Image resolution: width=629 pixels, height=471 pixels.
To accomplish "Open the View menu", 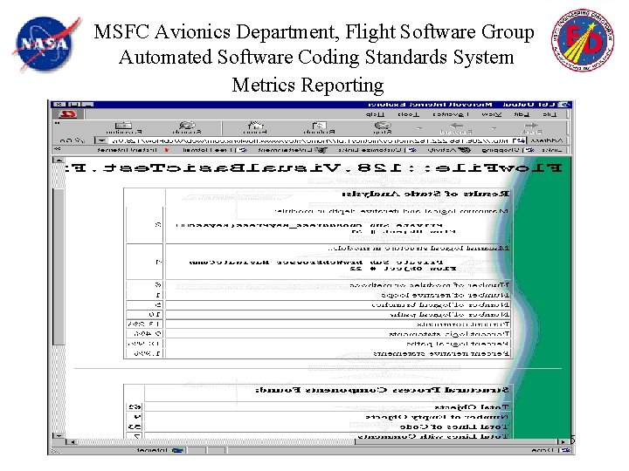I will pos(491,114).
